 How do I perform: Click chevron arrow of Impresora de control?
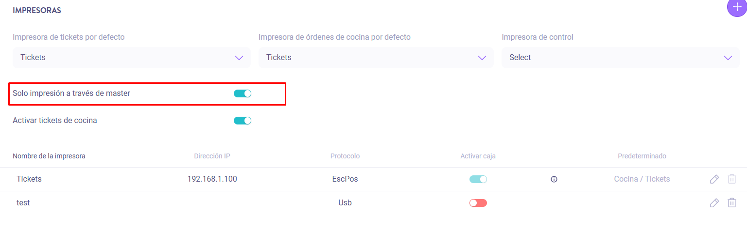728,58
